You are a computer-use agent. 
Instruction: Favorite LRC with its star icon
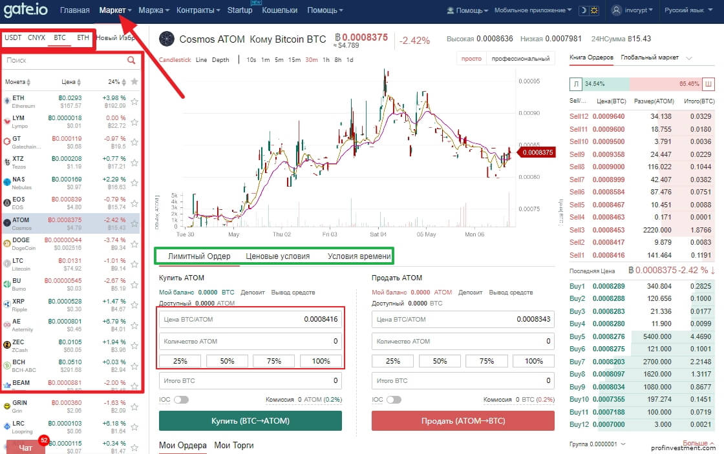134,427
